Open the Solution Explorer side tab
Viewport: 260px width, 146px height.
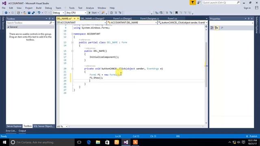pos(257,25)
